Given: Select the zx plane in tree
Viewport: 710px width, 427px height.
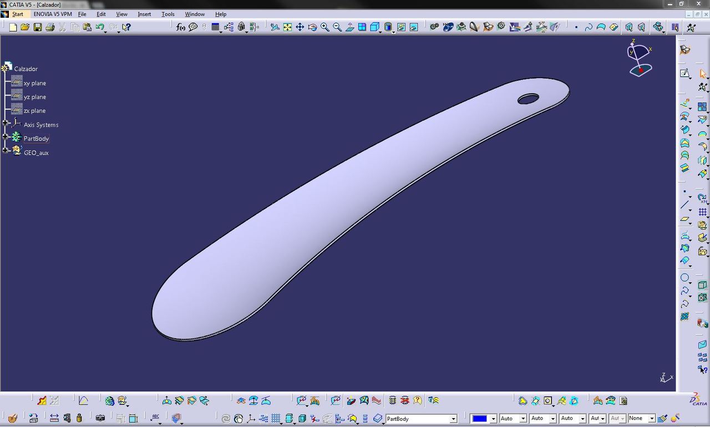Looking at the screenshot, I should [34, 111].
